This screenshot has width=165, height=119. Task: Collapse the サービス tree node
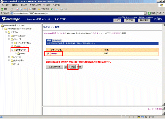(9, 39)
